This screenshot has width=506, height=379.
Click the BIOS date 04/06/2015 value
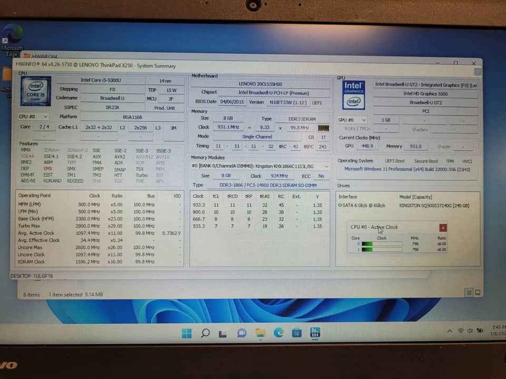232,102
